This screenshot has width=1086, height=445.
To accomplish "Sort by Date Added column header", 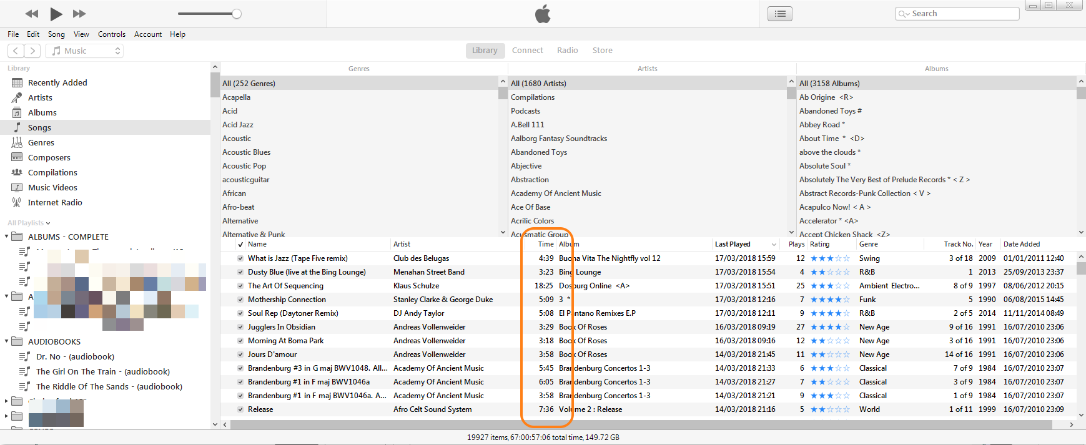I will 1022,244.
